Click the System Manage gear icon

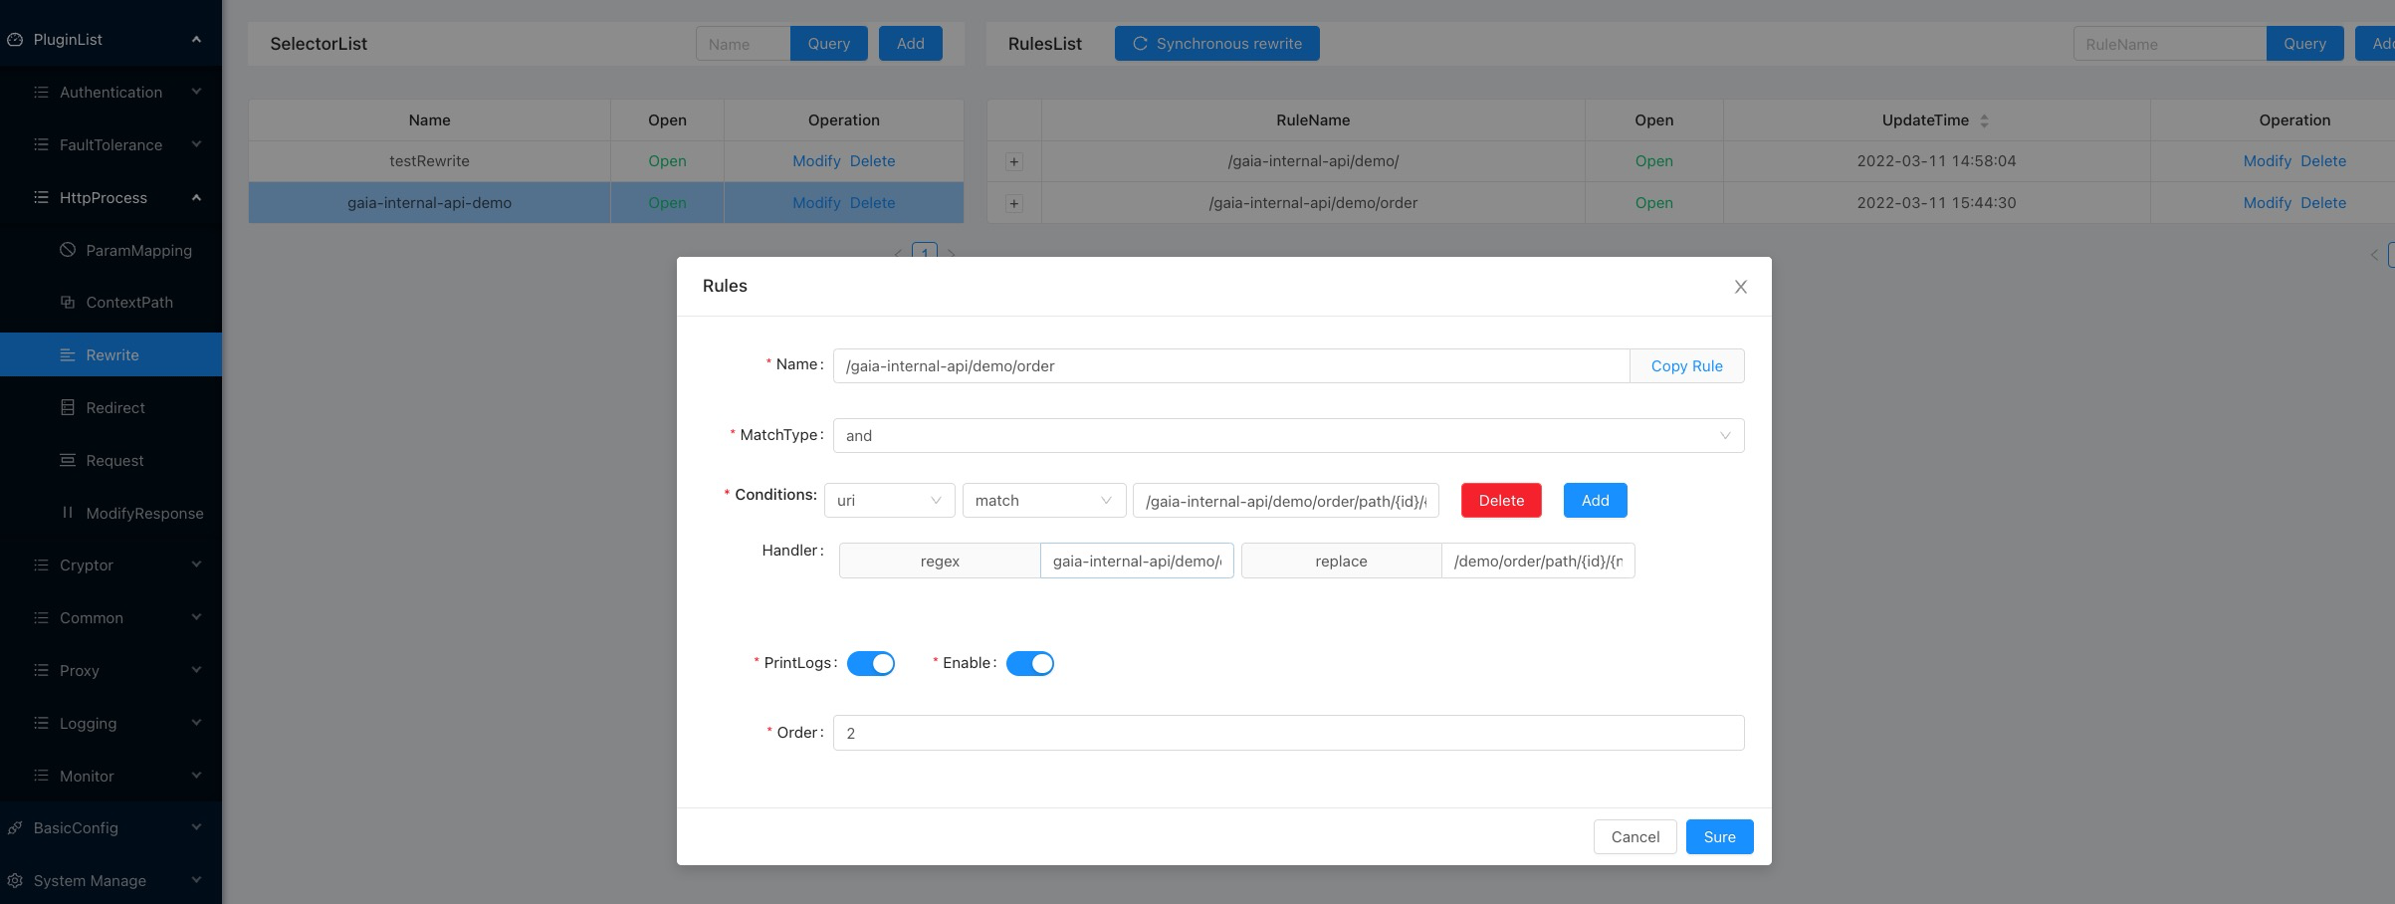point(15,880)
